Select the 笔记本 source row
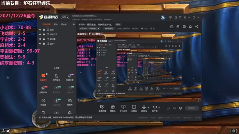The image size is (239, 134). [56, 39]
